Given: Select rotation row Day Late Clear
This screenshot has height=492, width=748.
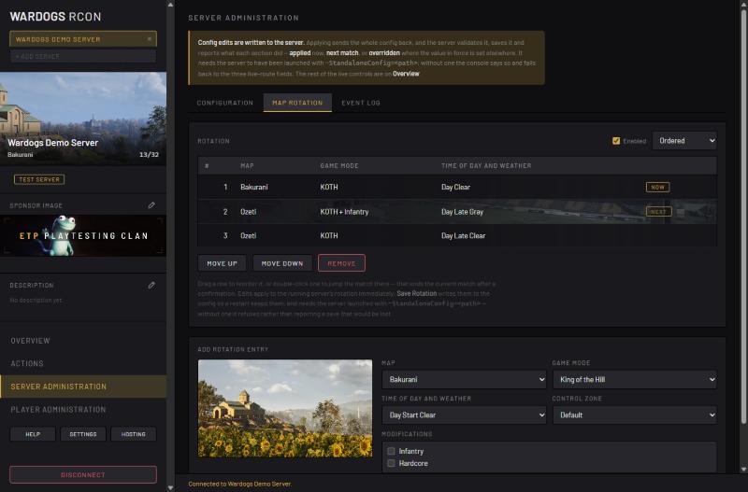Looking at the screenshot, I should click(457, 235).
